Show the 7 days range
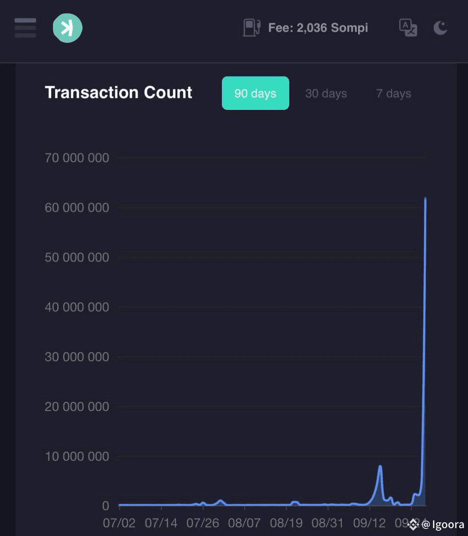 394,93
